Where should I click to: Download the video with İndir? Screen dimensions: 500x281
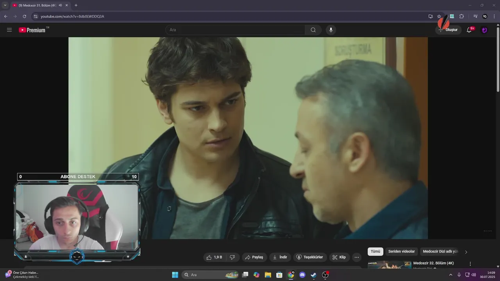pos(280,257)
